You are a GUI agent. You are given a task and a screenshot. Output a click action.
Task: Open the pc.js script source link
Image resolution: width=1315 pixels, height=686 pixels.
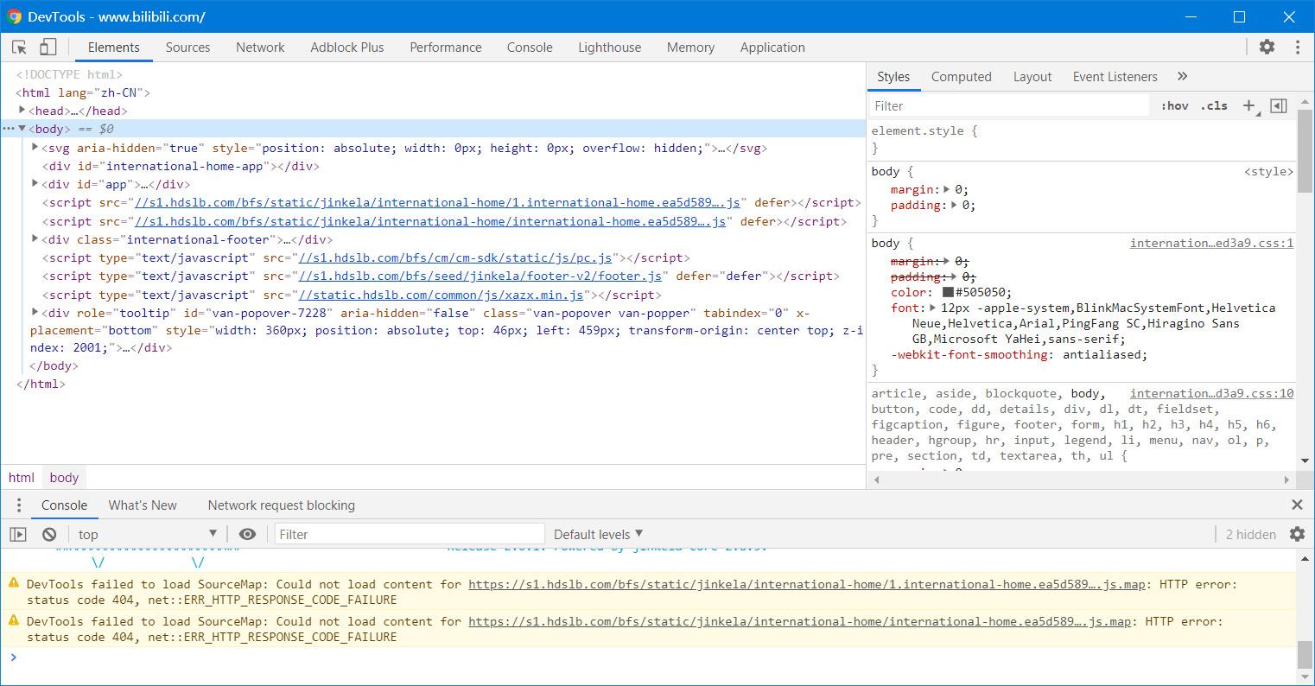(455, 257)
